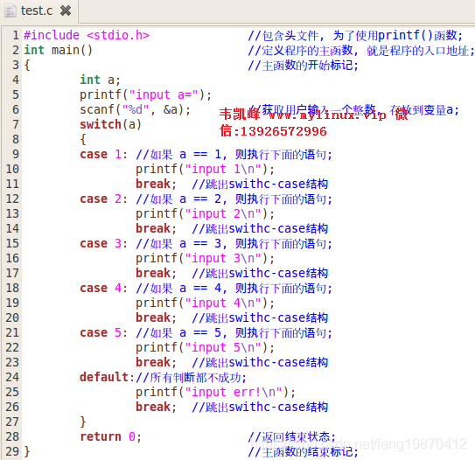Close the test.c tab
The height and width of the screenshot is (460, 475).
tap(66, 10)
